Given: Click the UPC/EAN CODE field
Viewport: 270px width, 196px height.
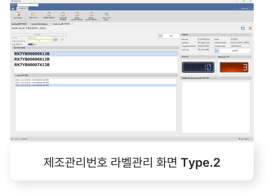Looking at the screenshot, I should pyautogui.click(x=240, y=46).
